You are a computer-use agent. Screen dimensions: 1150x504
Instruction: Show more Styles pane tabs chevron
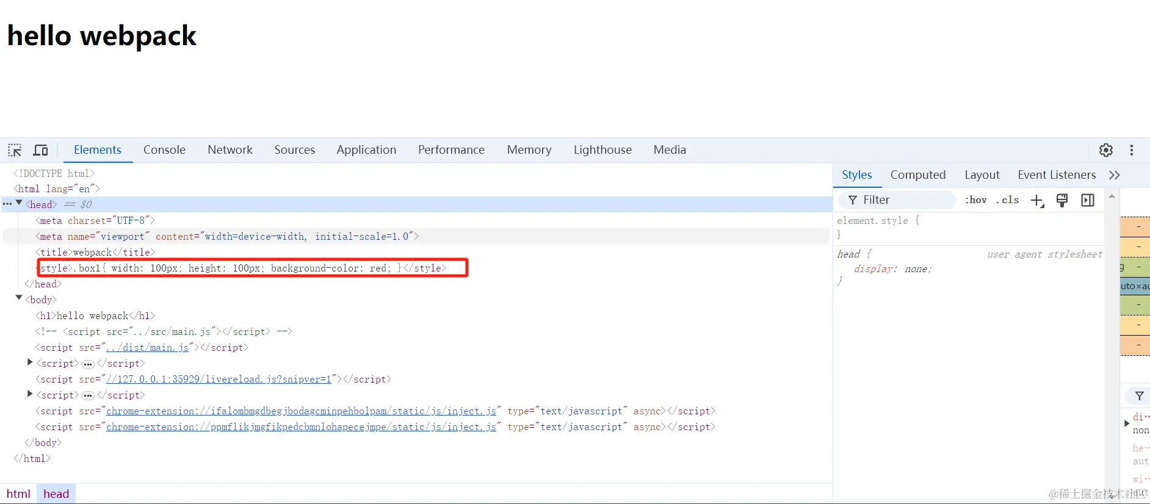1115,175
